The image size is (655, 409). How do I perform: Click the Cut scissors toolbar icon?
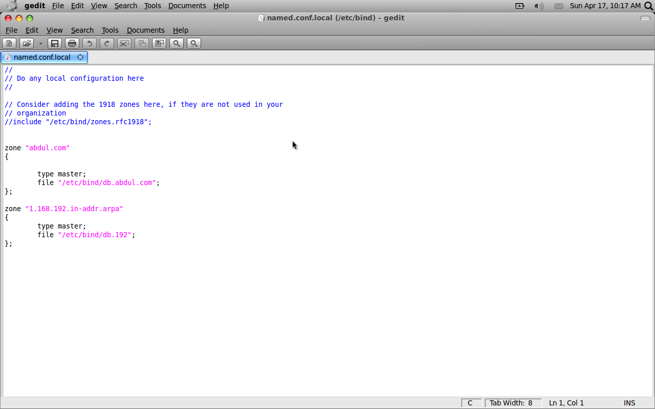point(124,43)
